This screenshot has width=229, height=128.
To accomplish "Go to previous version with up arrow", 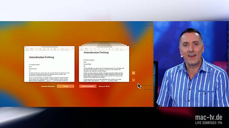I will [133, 73].
